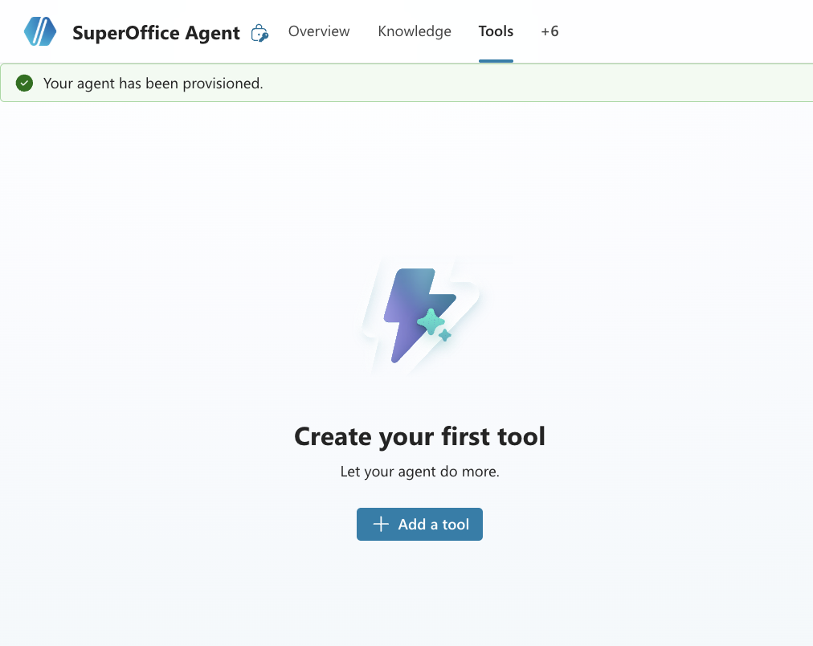Switch to the Knowledge tab
Image resolution: width=813 pixels, height=646 pixels.
(x=415, y=31)
